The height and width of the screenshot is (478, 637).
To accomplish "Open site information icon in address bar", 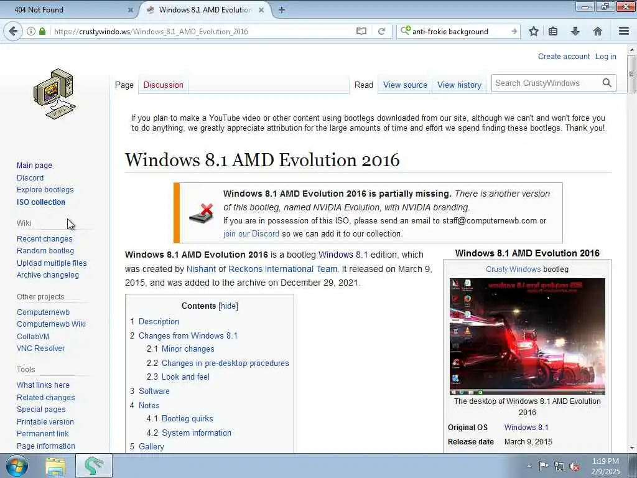I will click(31, 31).
